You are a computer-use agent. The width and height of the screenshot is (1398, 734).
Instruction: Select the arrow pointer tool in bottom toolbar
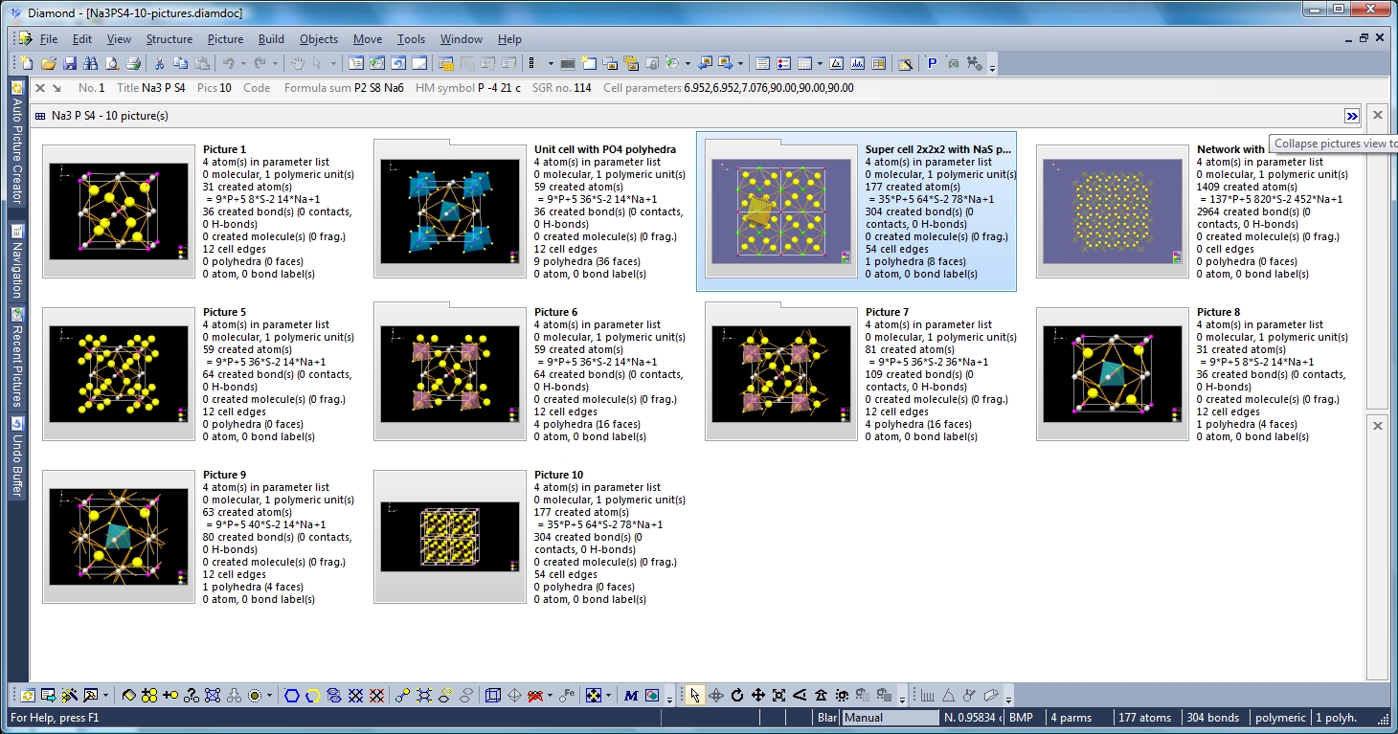(x=694, y=696)
